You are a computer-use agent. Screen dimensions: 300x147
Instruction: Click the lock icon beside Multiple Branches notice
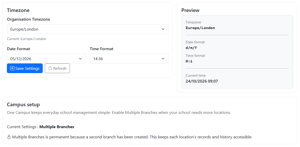coord(9,137)
